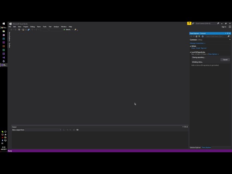232x174 pixels.
Task: Open the Manage Connections dropdown link
Action: [x=198, y=43]
